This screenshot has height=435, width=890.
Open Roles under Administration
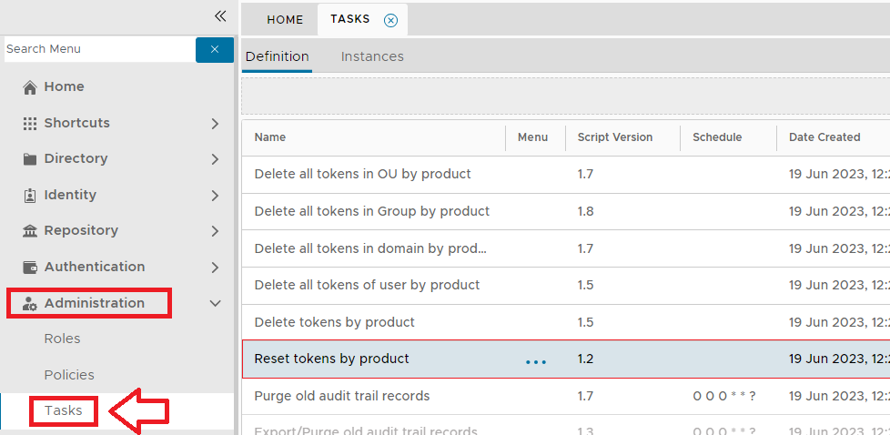pyautogui.click(x=63, y=339)
